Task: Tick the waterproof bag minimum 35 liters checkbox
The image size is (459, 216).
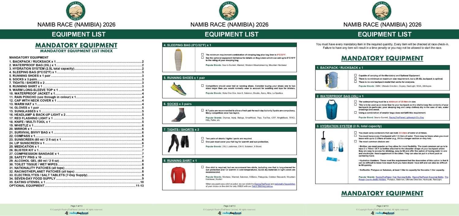Action: [355, 101]
